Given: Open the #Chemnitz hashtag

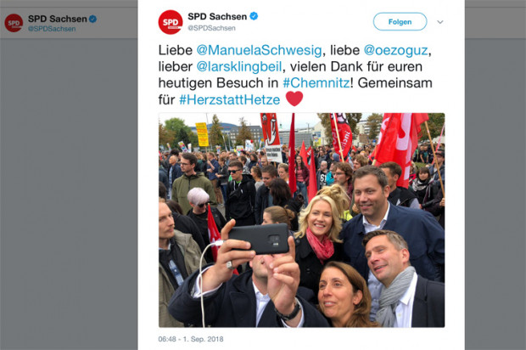Looking at the screenshot, I should click(316, 82).
